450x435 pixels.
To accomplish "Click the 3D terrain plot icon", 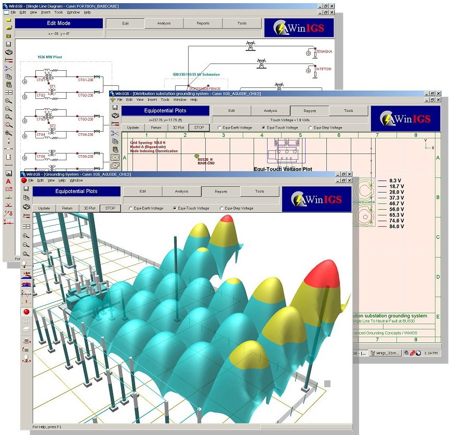I will tap(26, 275).
